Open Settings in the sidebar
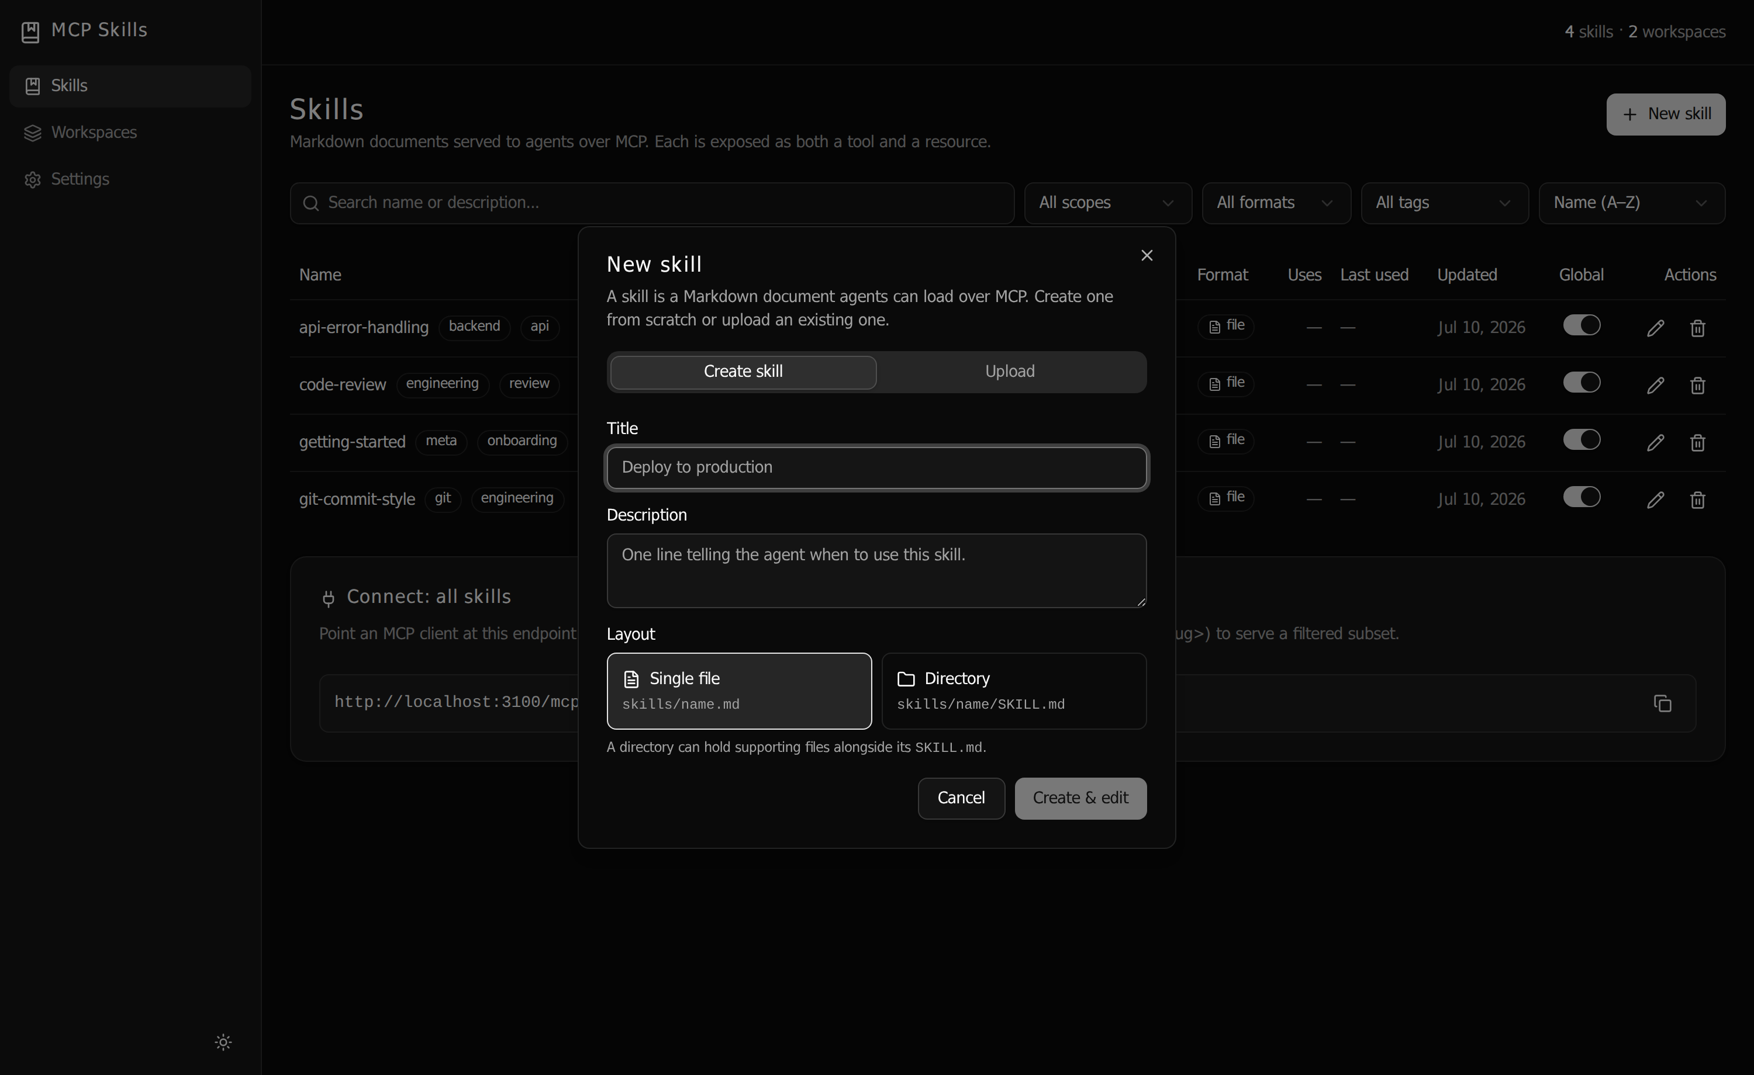This screenshot has width=1754, height=1075. [x=130, y=179]
